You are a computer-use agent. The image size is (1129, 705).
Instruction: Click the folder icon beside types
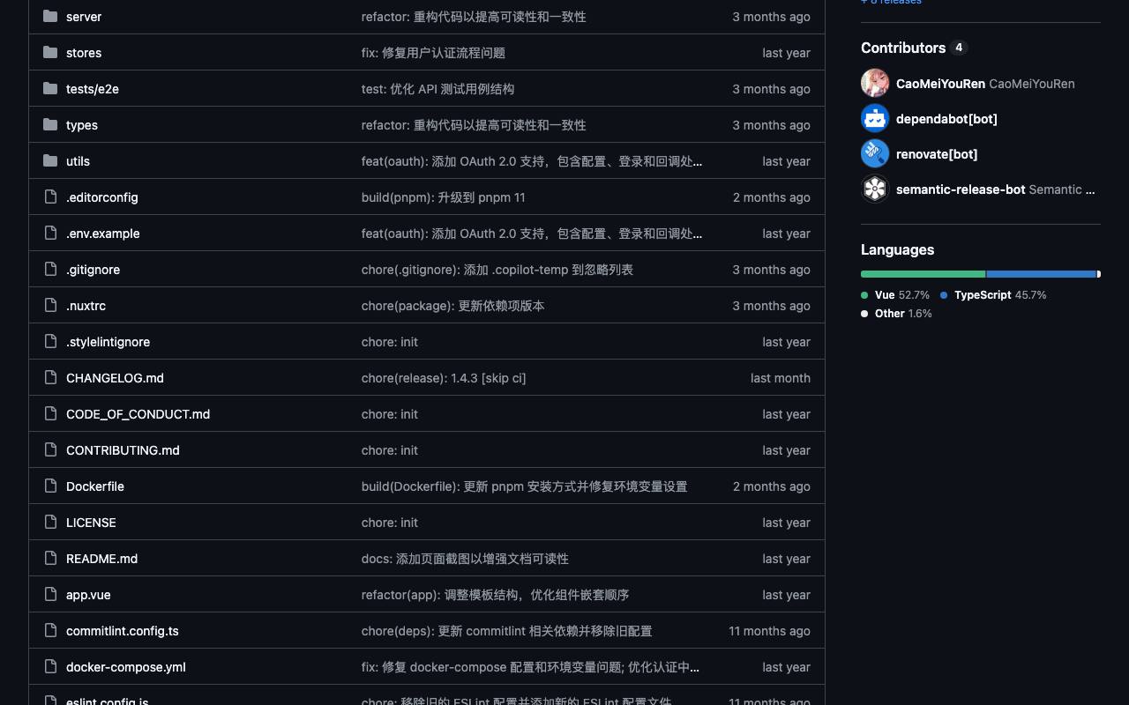(50, 125)
